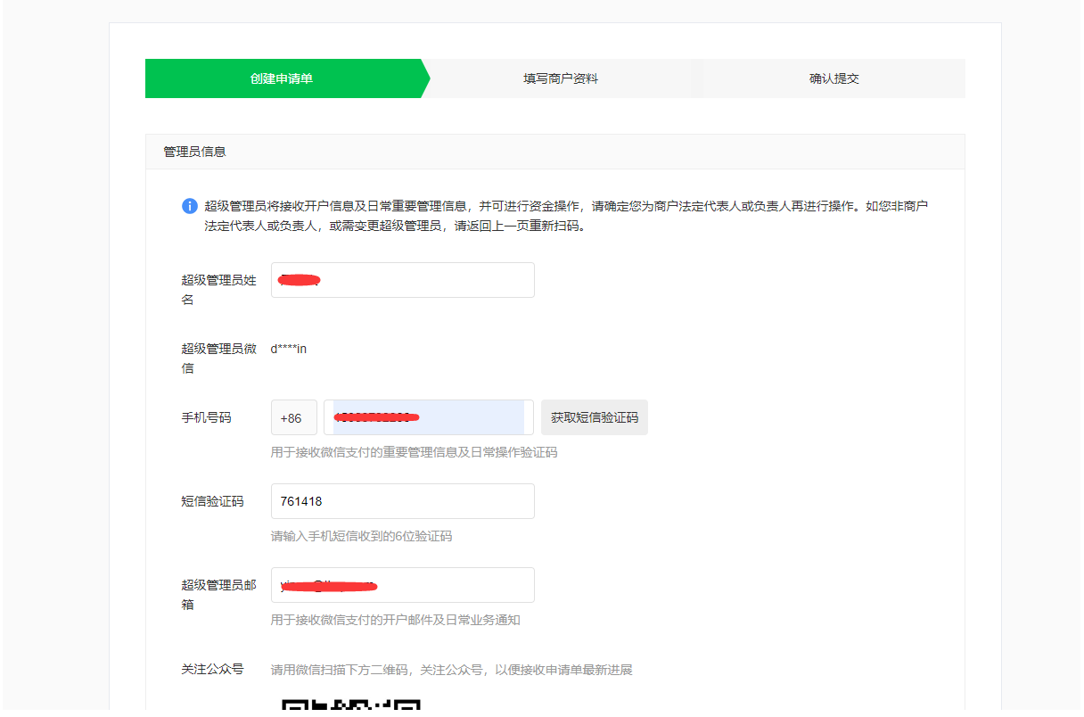Click the masked WeChat ID d****in
This screenshot has width=1084, height=717.
288,349
